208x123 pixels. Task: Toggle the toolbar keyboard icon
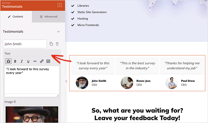(x=48, y=61)
